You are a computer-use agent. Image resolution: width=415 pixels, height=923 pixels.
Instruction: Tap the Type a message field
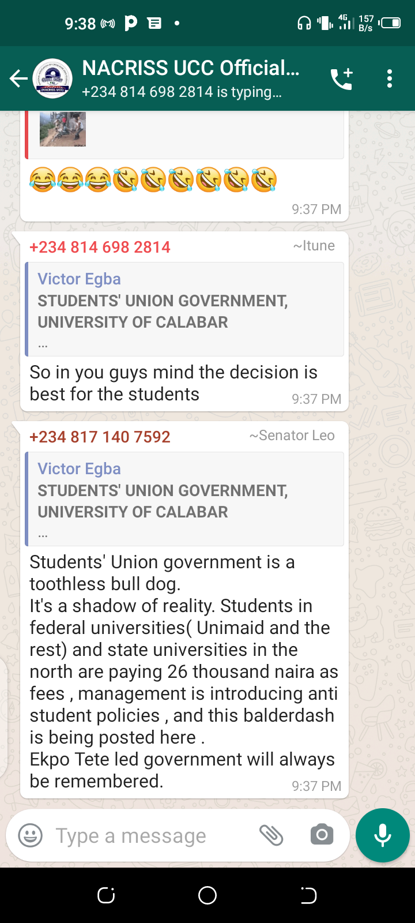click(x=144, y=835)
